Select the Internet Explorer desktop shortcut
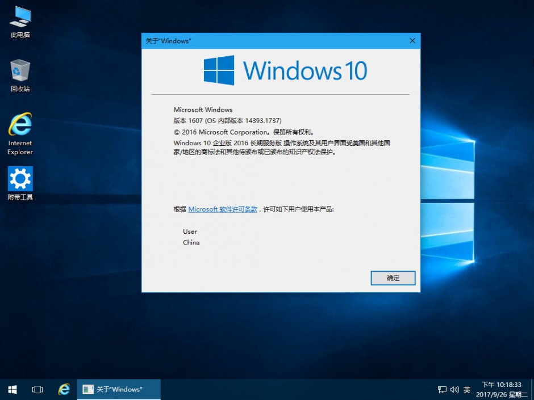This screenshot has width=534, height=400. [20, 134]
